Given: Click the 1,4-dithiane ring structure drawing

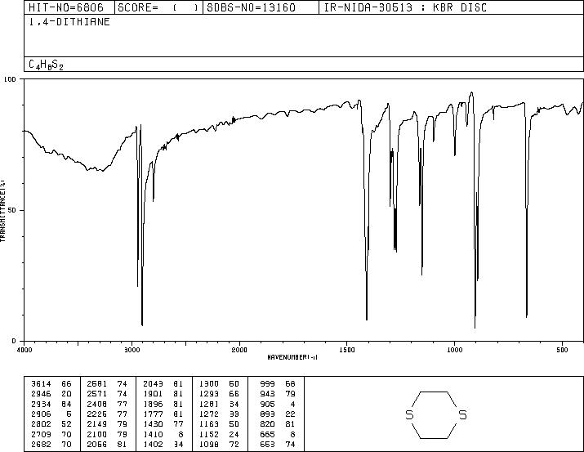Looking at the screenshot, I should (x=436, y=414).
